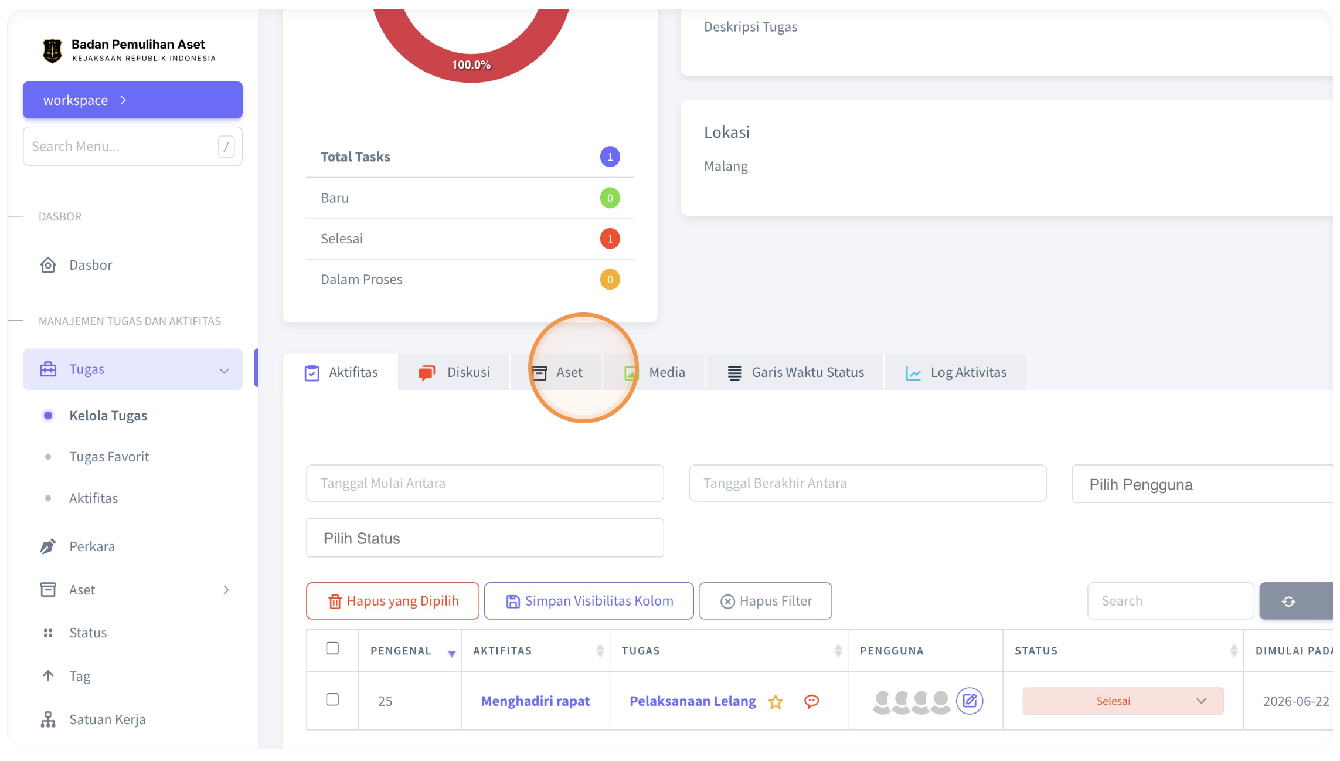Open the red comment bubble icon in task row
This screenshot has height=761, width=1340.
point(811,701)
